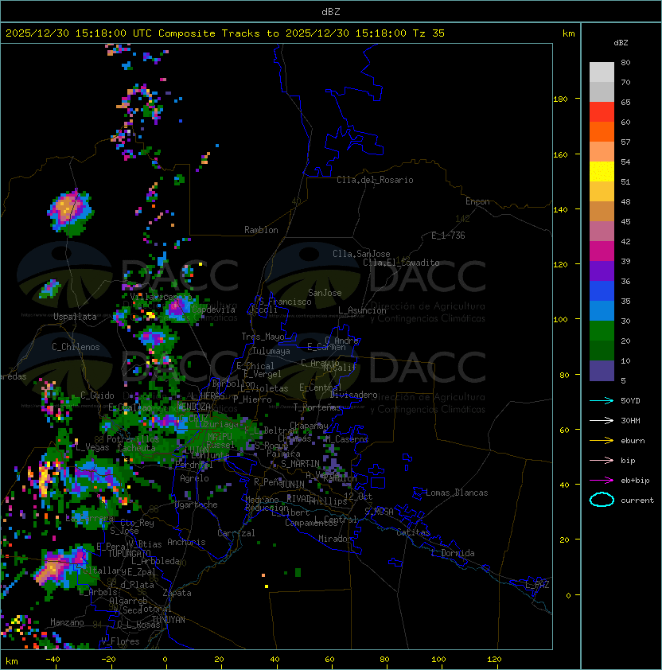Click the Catitas place label

[413, 532]
